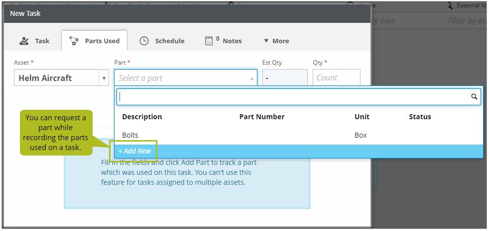Open the Asset dropdown arrow

104,78
